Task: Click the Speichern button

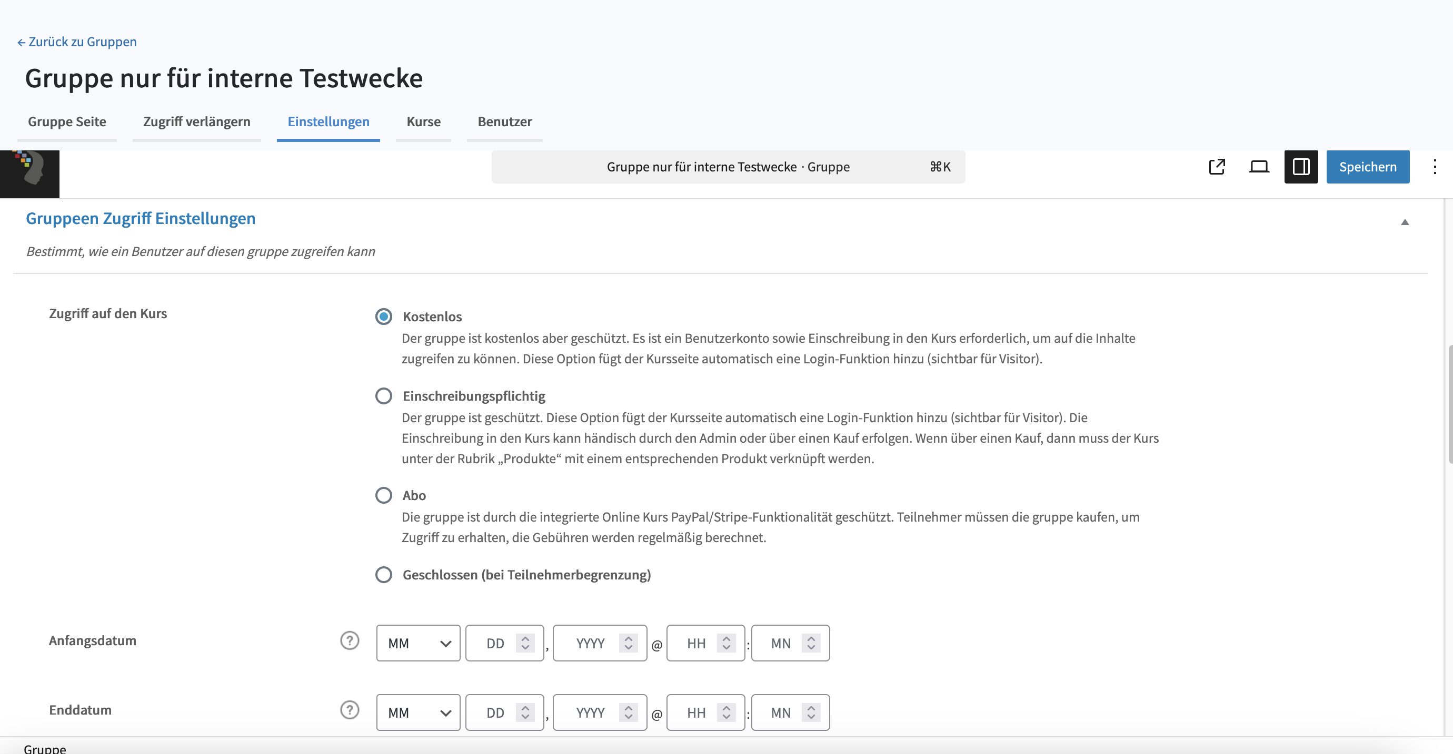Action: (1367, 167)
